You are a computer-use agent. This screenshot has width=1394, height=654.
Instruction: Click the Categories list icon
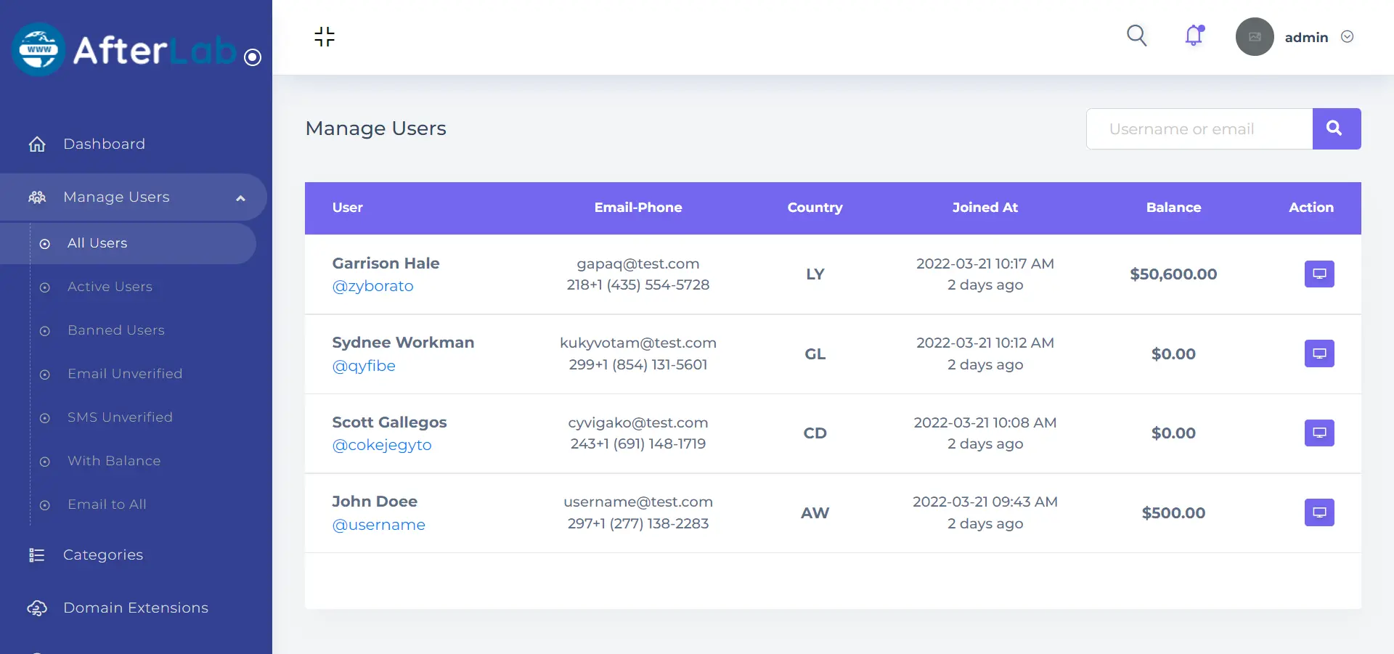37,555
